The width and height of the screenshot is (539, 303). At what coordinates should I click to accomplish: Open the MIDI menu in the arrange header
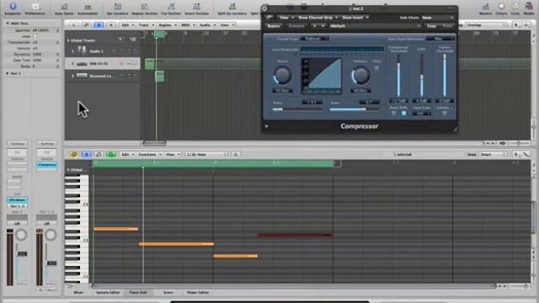point(187,24)
